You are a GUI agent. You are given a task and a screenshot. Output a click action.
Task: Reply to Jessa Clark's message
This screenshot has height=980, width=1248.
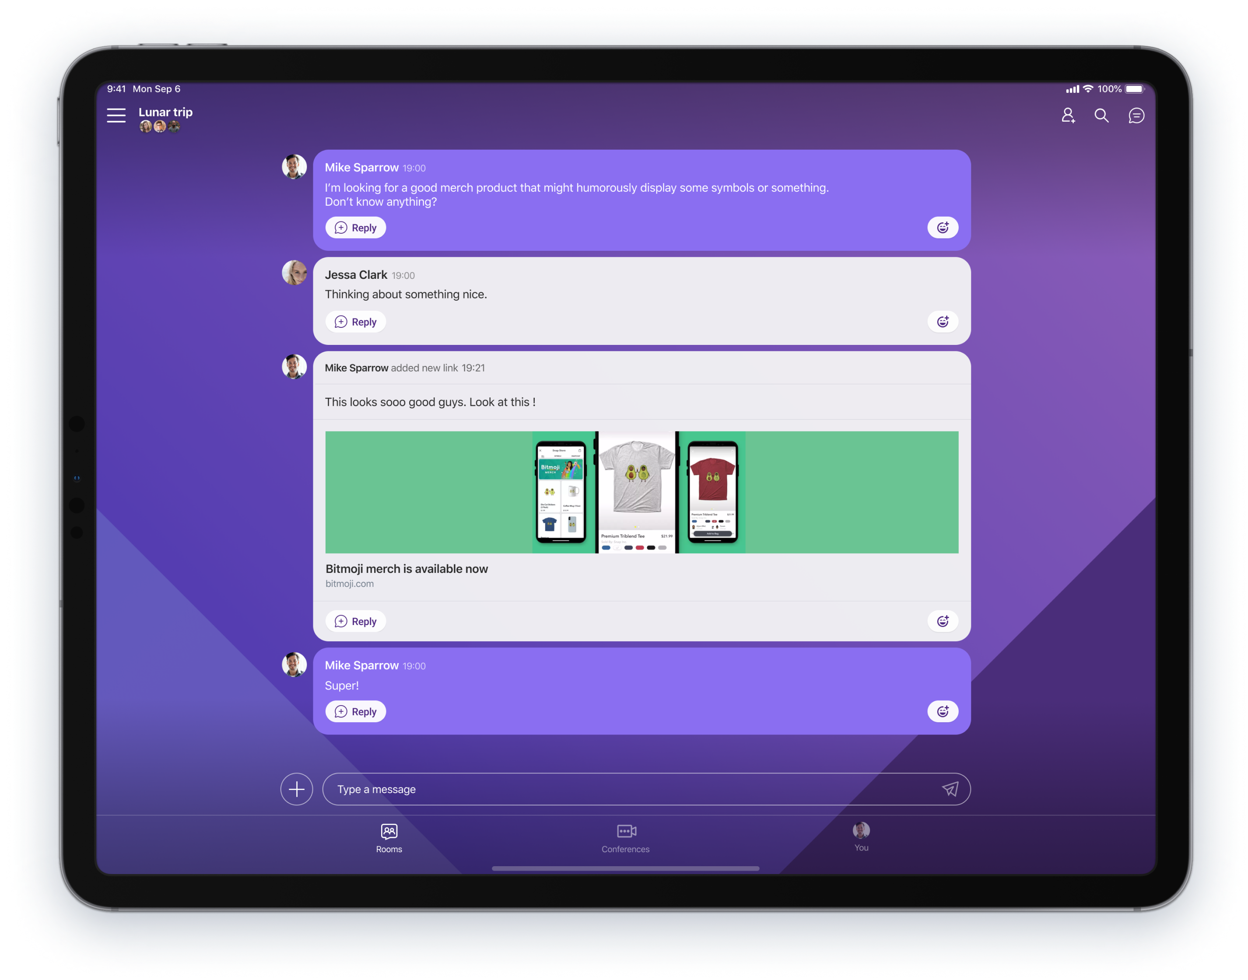pos(356,321)
